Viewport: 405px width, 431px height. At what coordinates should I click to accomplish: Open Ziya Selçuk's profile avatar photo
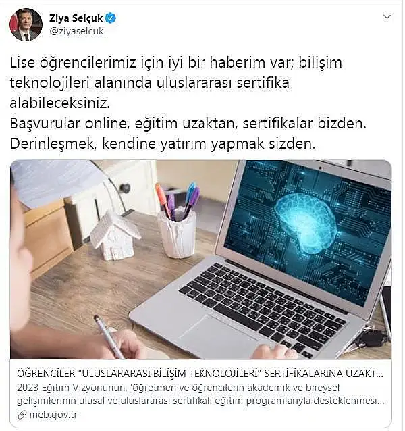(x=26, y=25)
